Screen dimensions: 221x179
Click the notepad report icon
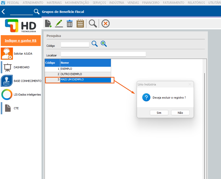[x=80, y=24]
